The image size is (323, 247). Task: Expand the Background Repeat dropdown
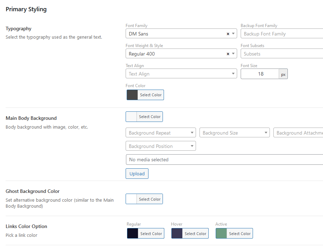(192, 133)
